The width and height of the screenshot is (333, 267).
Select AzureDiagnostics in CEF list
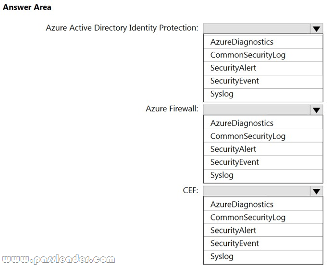(263, 205)
